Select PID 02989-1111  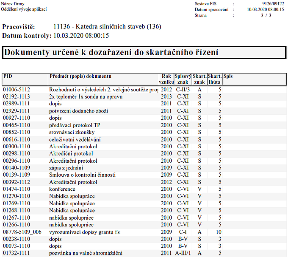click(x=17, y=104)
